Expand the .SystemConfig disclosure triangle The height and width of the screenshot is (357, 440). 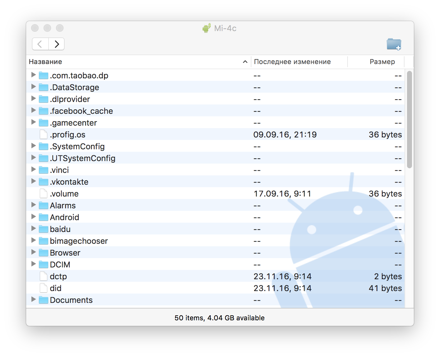click(34, 146)
